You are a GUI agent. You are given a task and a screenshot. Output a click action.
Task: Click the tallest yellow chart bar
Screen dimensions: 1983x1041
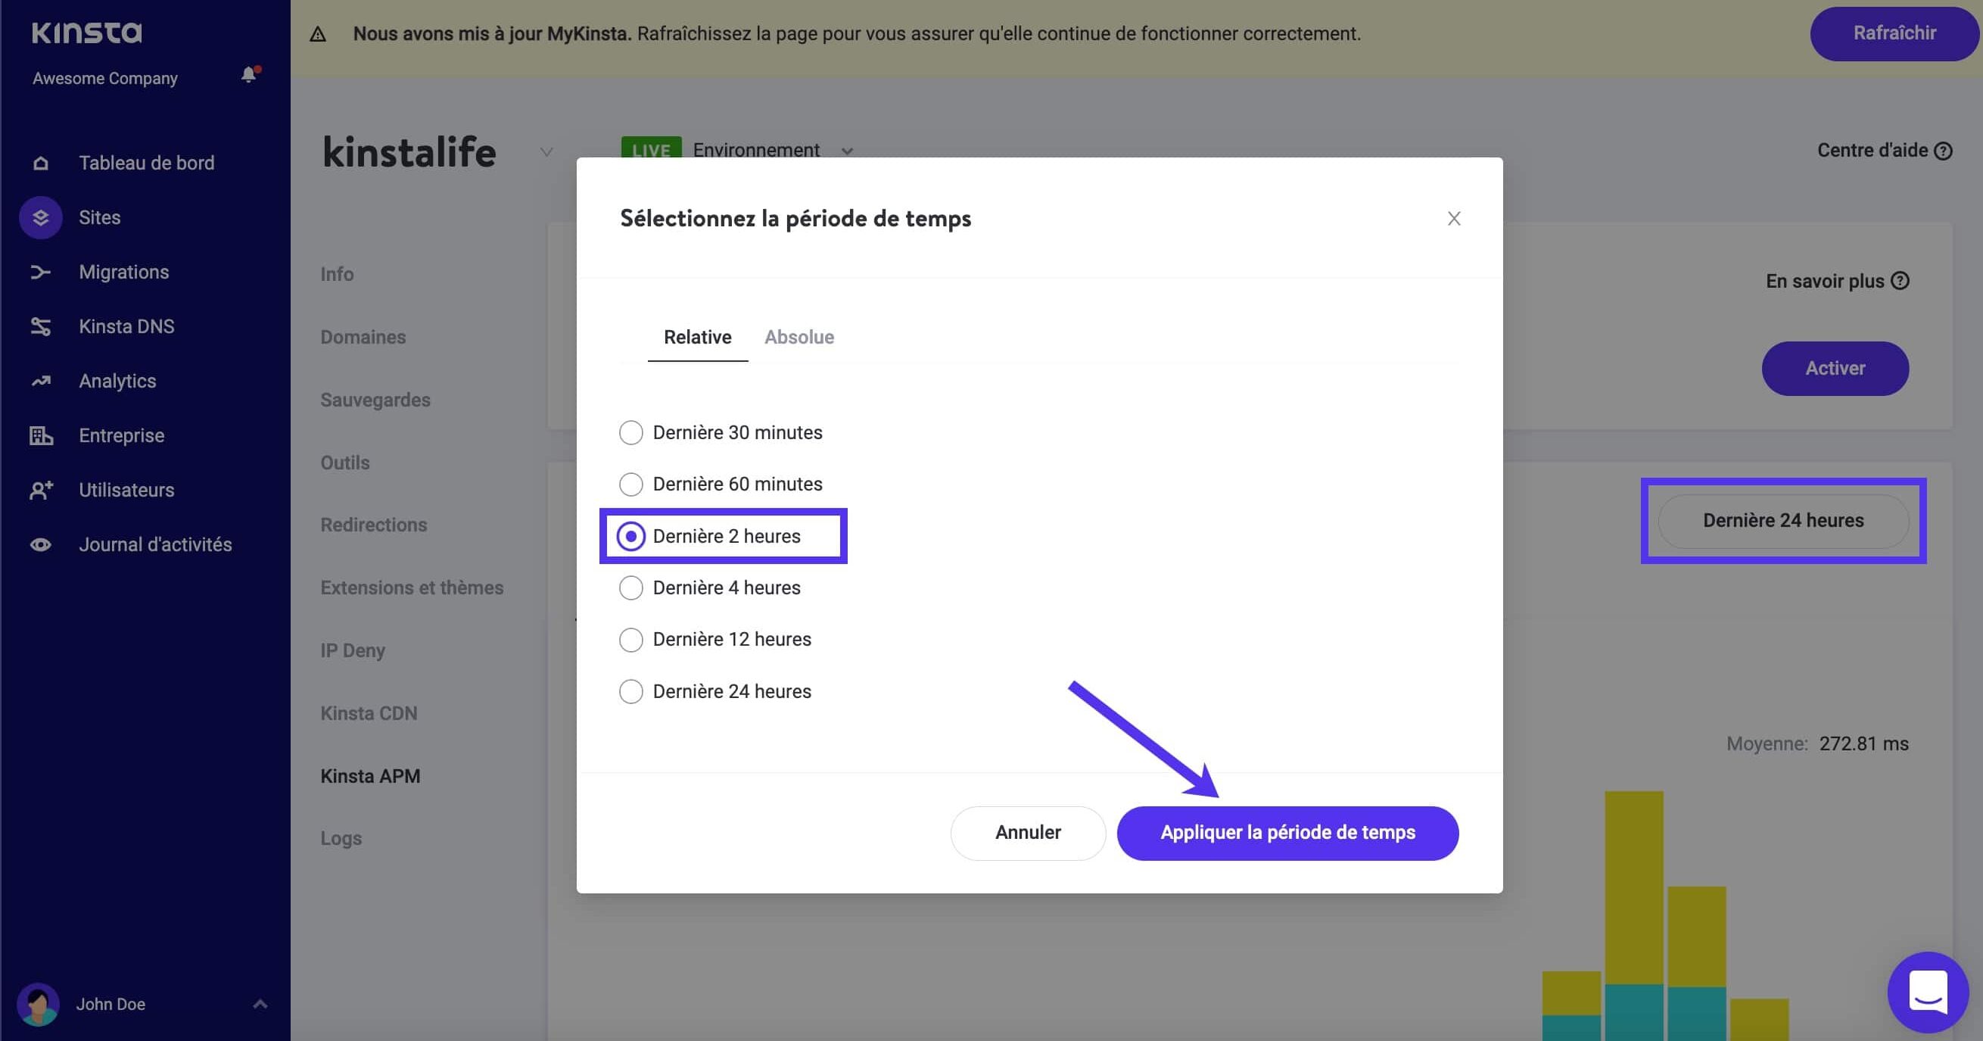1633,888
